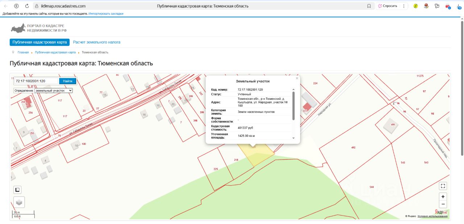
Task: Click the map ruler measurement tool
Action: pyautogui.click(x=17, y=190)
